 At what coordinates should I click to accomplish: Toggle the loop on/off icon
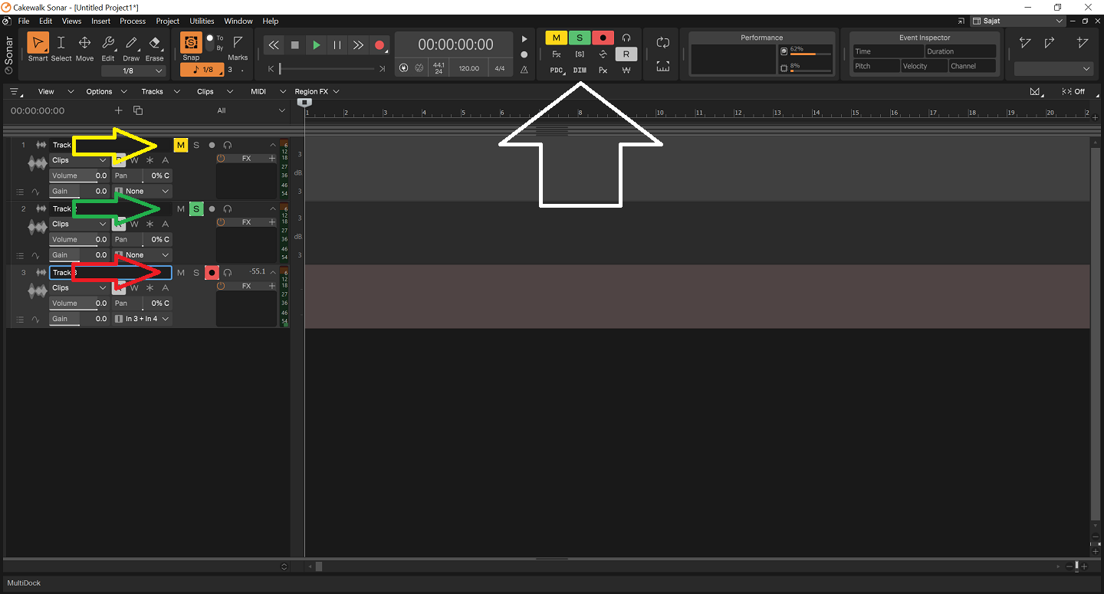[x=663, y=43]
